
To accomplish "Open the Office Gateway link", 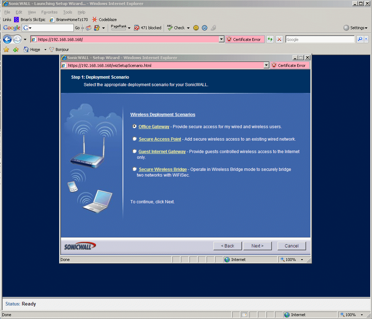I will 154,126.
